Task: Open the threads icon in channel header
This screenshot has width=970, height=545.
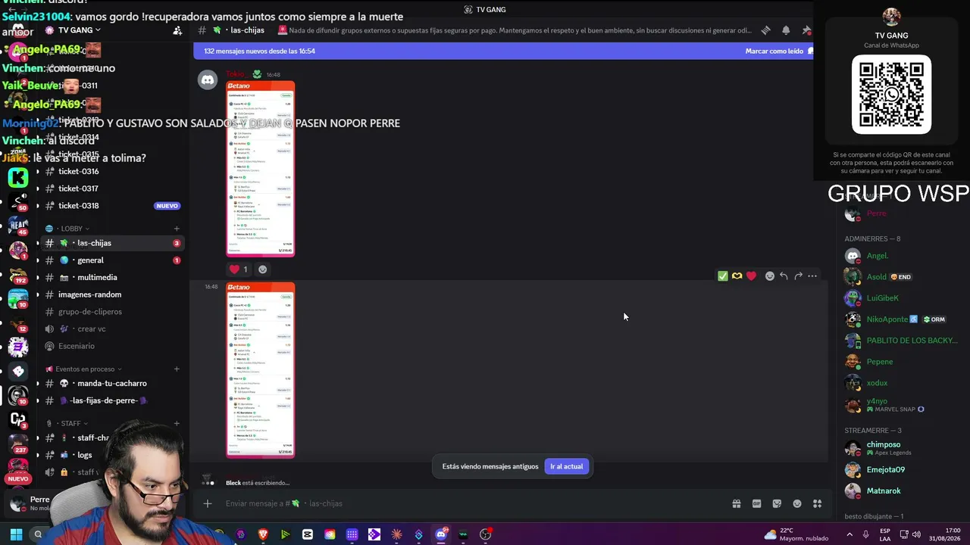Action: 766,30
